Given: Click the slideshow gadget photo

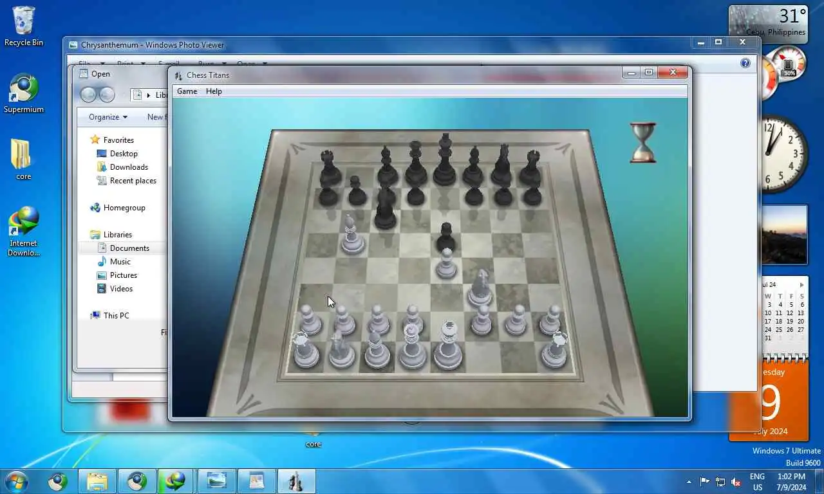Looking at the screenshot, I should 784,235.
